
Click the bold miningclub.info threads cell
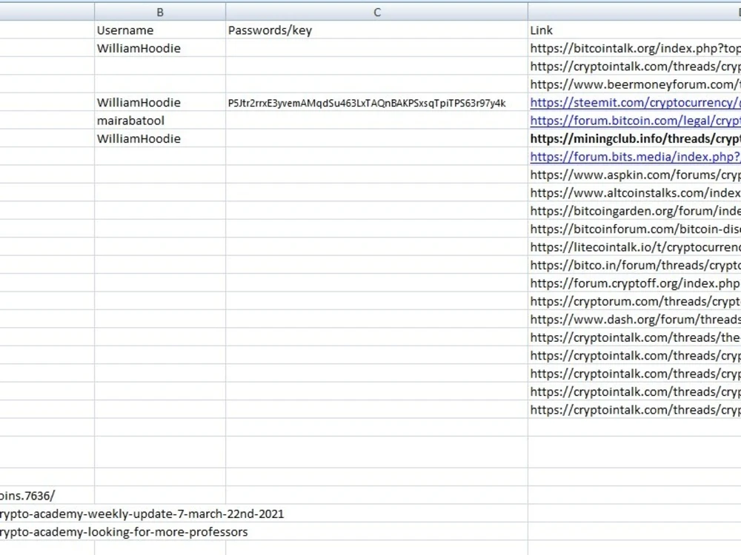[635, 139]
